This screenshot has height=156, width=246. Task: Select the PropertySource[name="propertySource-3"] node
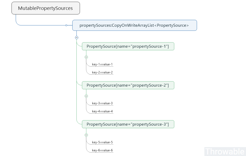128,124
